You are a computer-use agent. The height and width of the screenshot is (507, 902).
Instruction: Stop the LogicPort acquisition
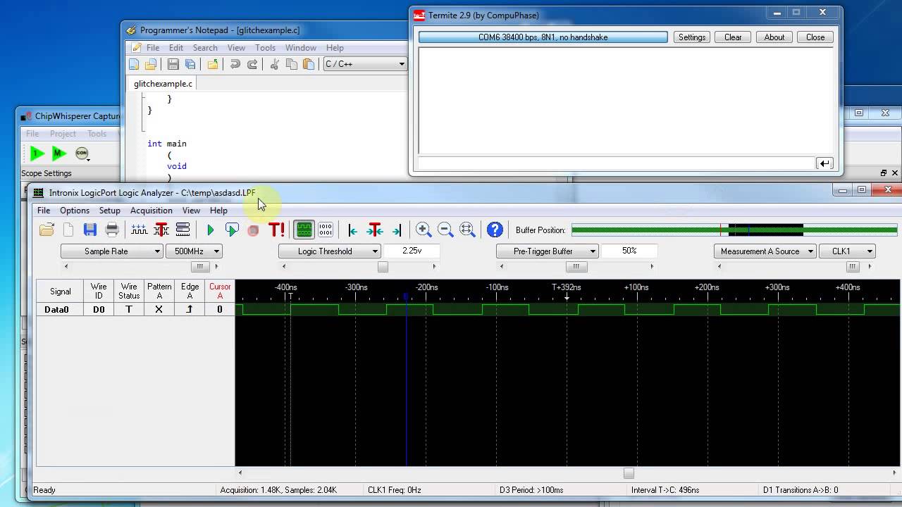(x=254, y=230)
